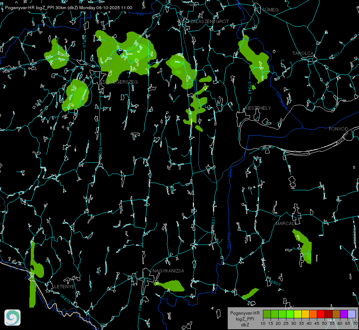
Task: Select the 20–25 dBZ green swatch
Action: tap(282, 314)
